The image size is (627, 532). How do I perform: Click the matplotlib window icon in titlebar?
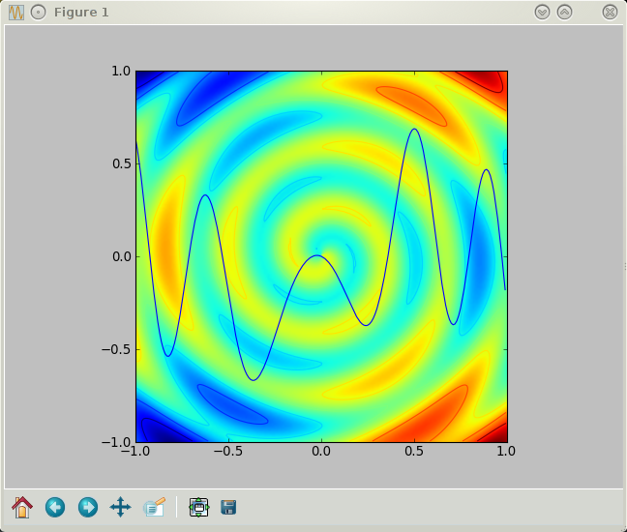click(16, 13)
